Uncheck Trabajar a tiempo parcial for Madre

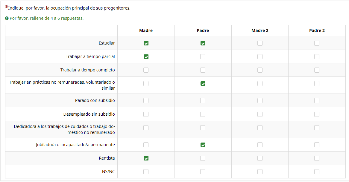[146, 57]
